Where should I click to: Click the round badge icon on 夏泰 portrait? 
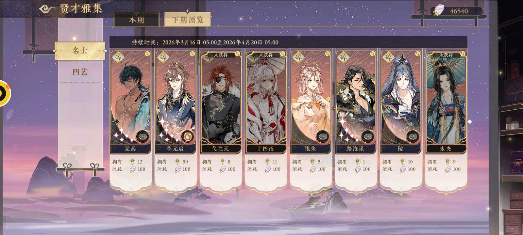point(143,136)
